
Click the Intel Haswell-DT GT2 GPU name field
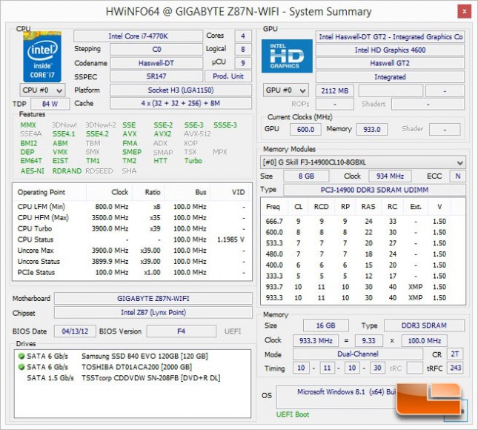[x=390, y=37]
